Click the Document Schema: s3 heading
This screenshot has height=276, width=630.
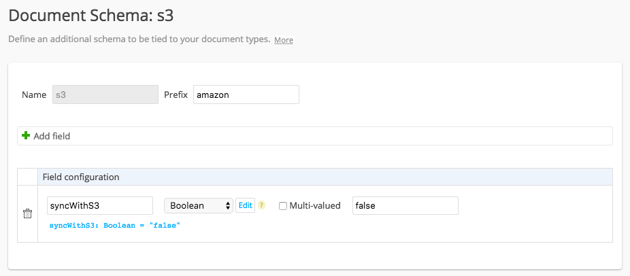tap(90, 16)
